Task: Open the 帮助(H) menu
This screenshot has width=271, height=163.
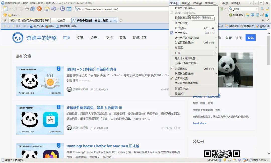Action: [235, 3]
